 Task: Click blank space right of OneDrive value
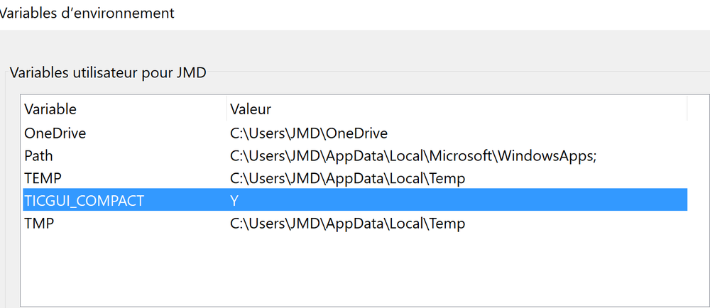click(x=532, y=133)
